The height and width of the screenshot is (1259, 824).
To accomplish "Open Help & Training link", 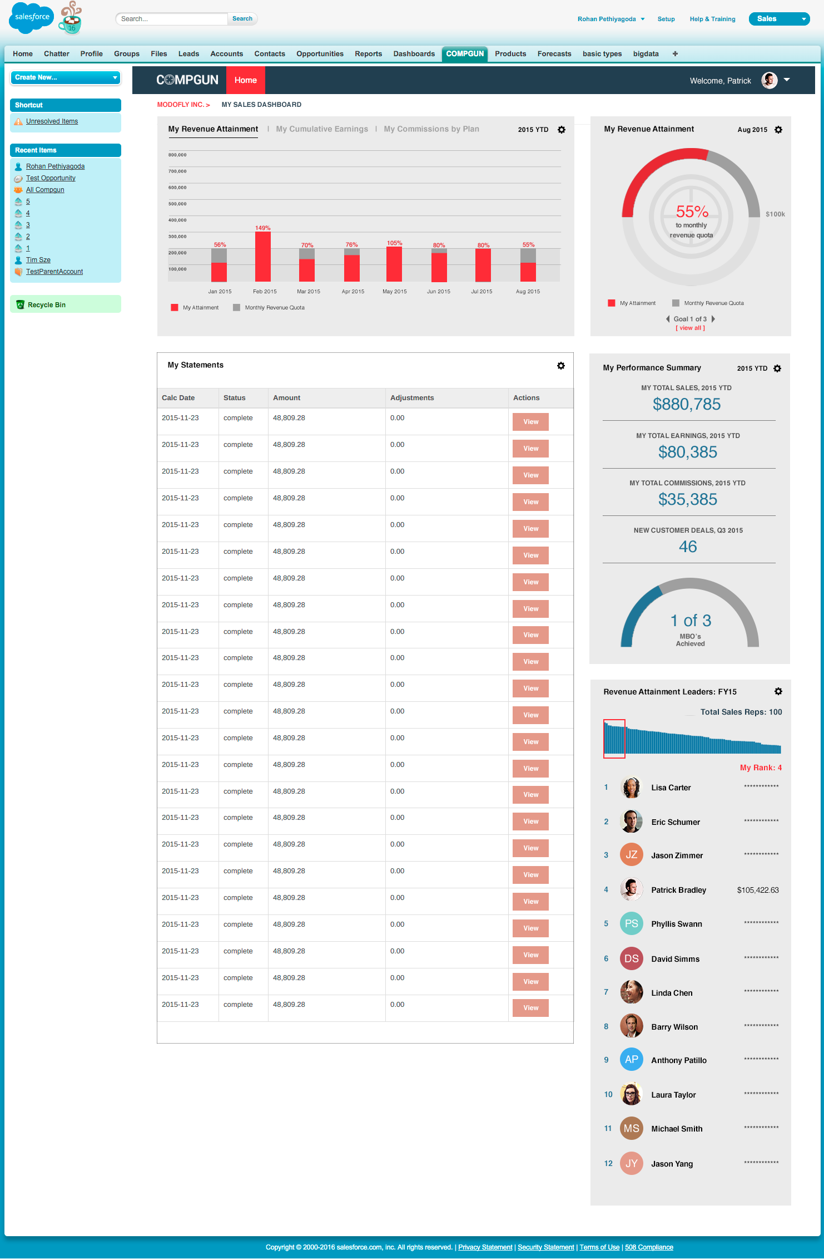I will click(712, 19).
